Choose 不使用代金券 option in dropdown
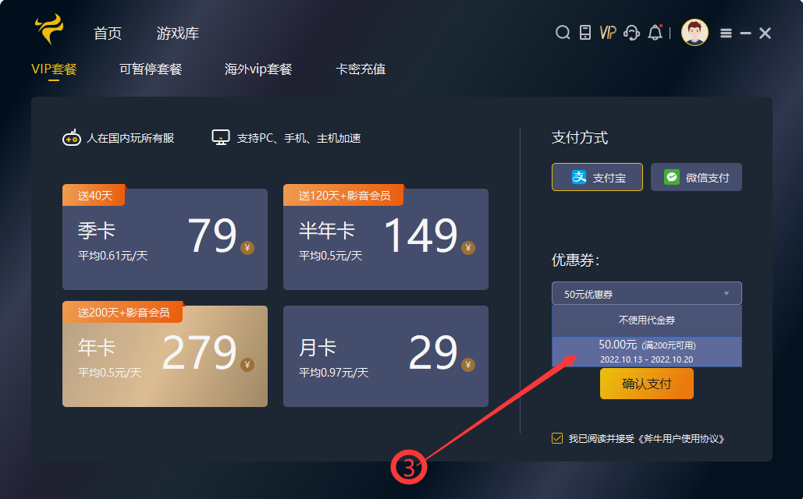This screenshot has height=499, width=803. (x=646, y=320)
